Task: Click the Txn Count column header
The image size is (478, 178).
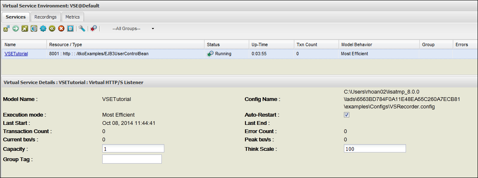Action: 316,44
